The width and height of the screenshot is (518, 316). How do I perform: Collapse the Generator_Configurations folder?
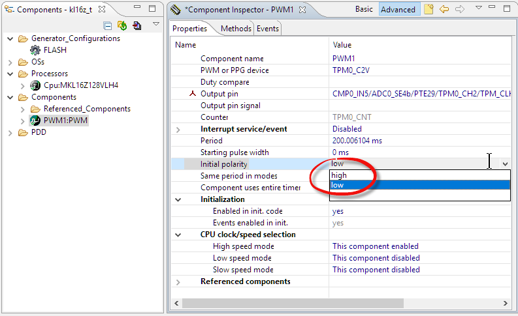tap(10, 38)
